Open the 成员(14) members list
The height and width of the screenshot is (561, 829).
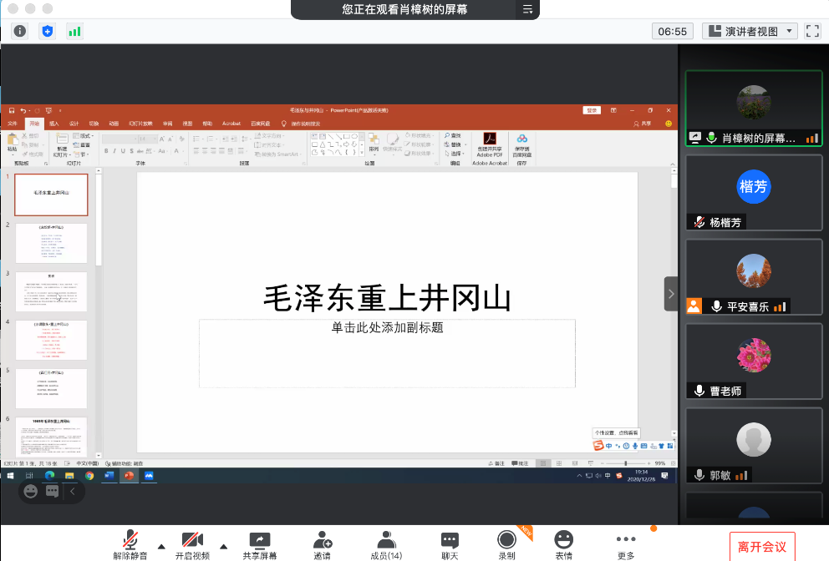pyautogui.click(x=386, y=544)
